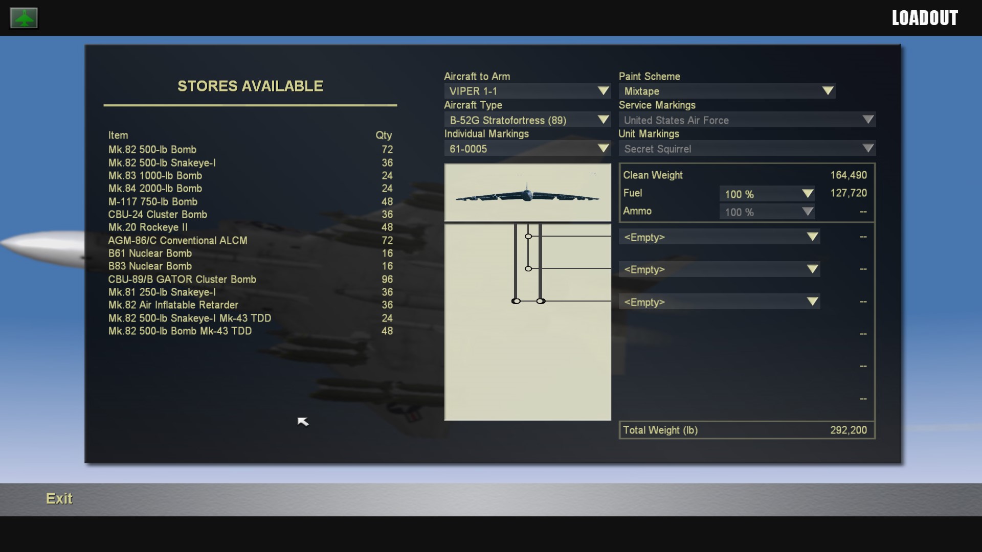Select CBU-89/B GATOR Cluster Bomb item
This screenshot has height=552, width=982.
(x=251, y=279)
